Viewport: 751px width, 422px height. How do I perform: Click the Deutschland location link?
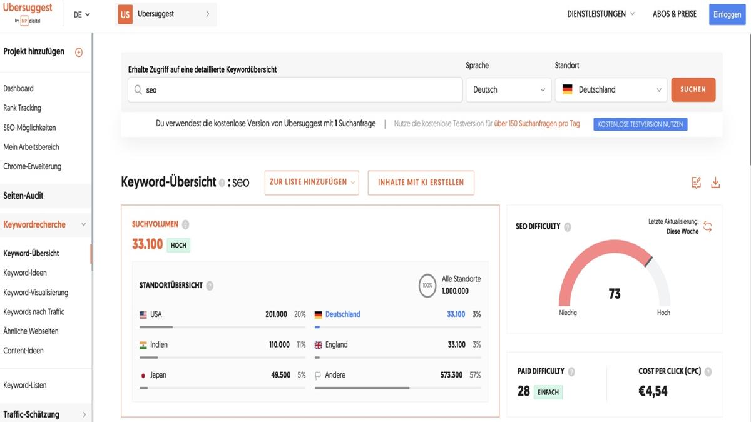tap(343, 314)
